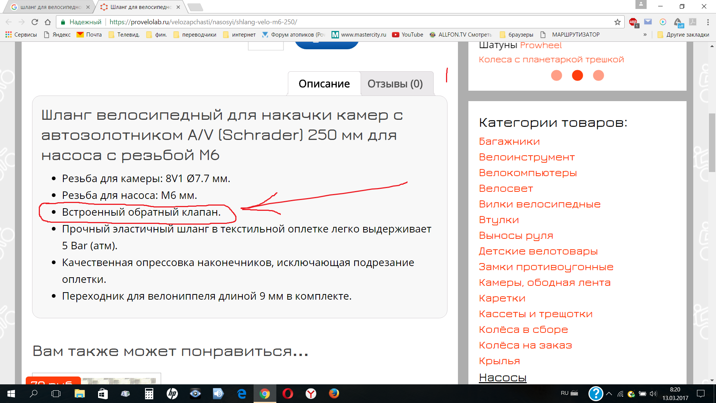This screenshot has width=716, height=403.
Task: Reload the page with refresh icon
Action: click(35, 22)
